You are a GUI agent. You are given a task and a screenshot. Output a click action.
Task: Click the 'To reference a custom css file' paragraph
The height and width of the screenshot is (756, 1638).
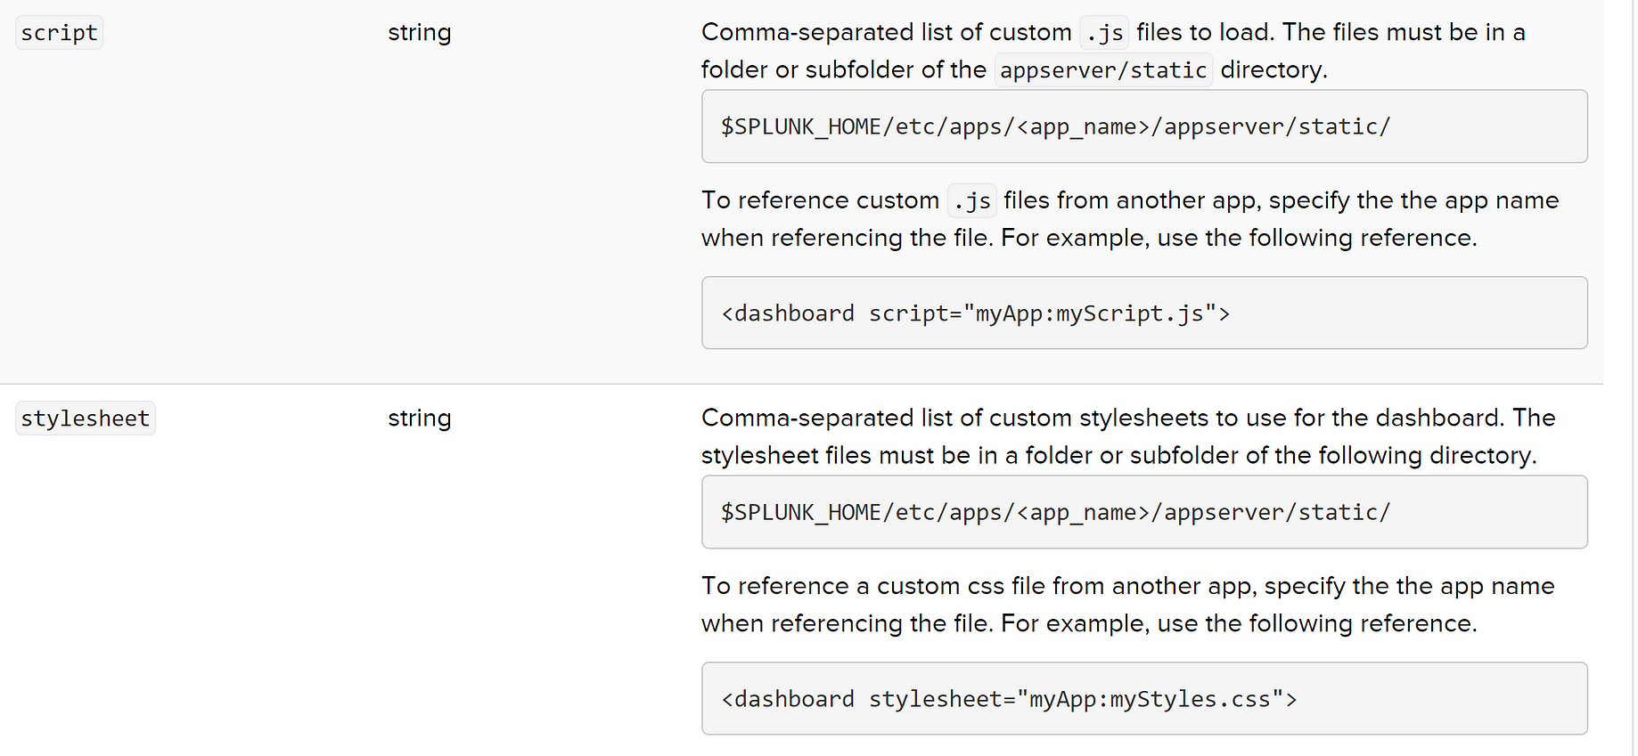[x=1128, y=605]
